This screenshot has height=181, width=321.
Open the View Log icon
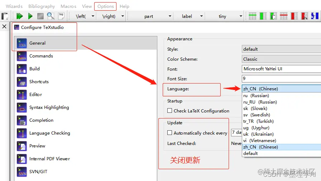[61, 16]
